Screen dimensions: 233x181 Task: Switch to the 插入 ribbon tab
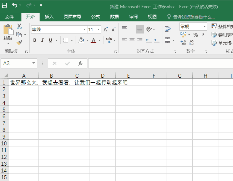point(49,17)
